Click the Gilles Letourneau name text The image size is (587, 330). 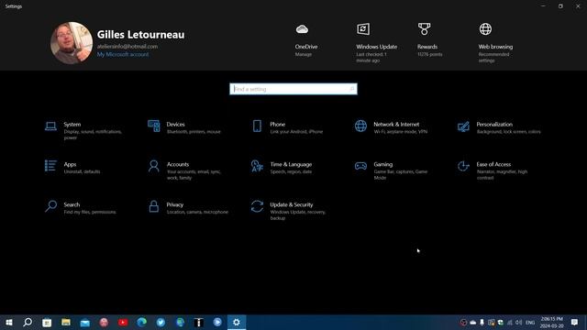(x=140, y=35)
